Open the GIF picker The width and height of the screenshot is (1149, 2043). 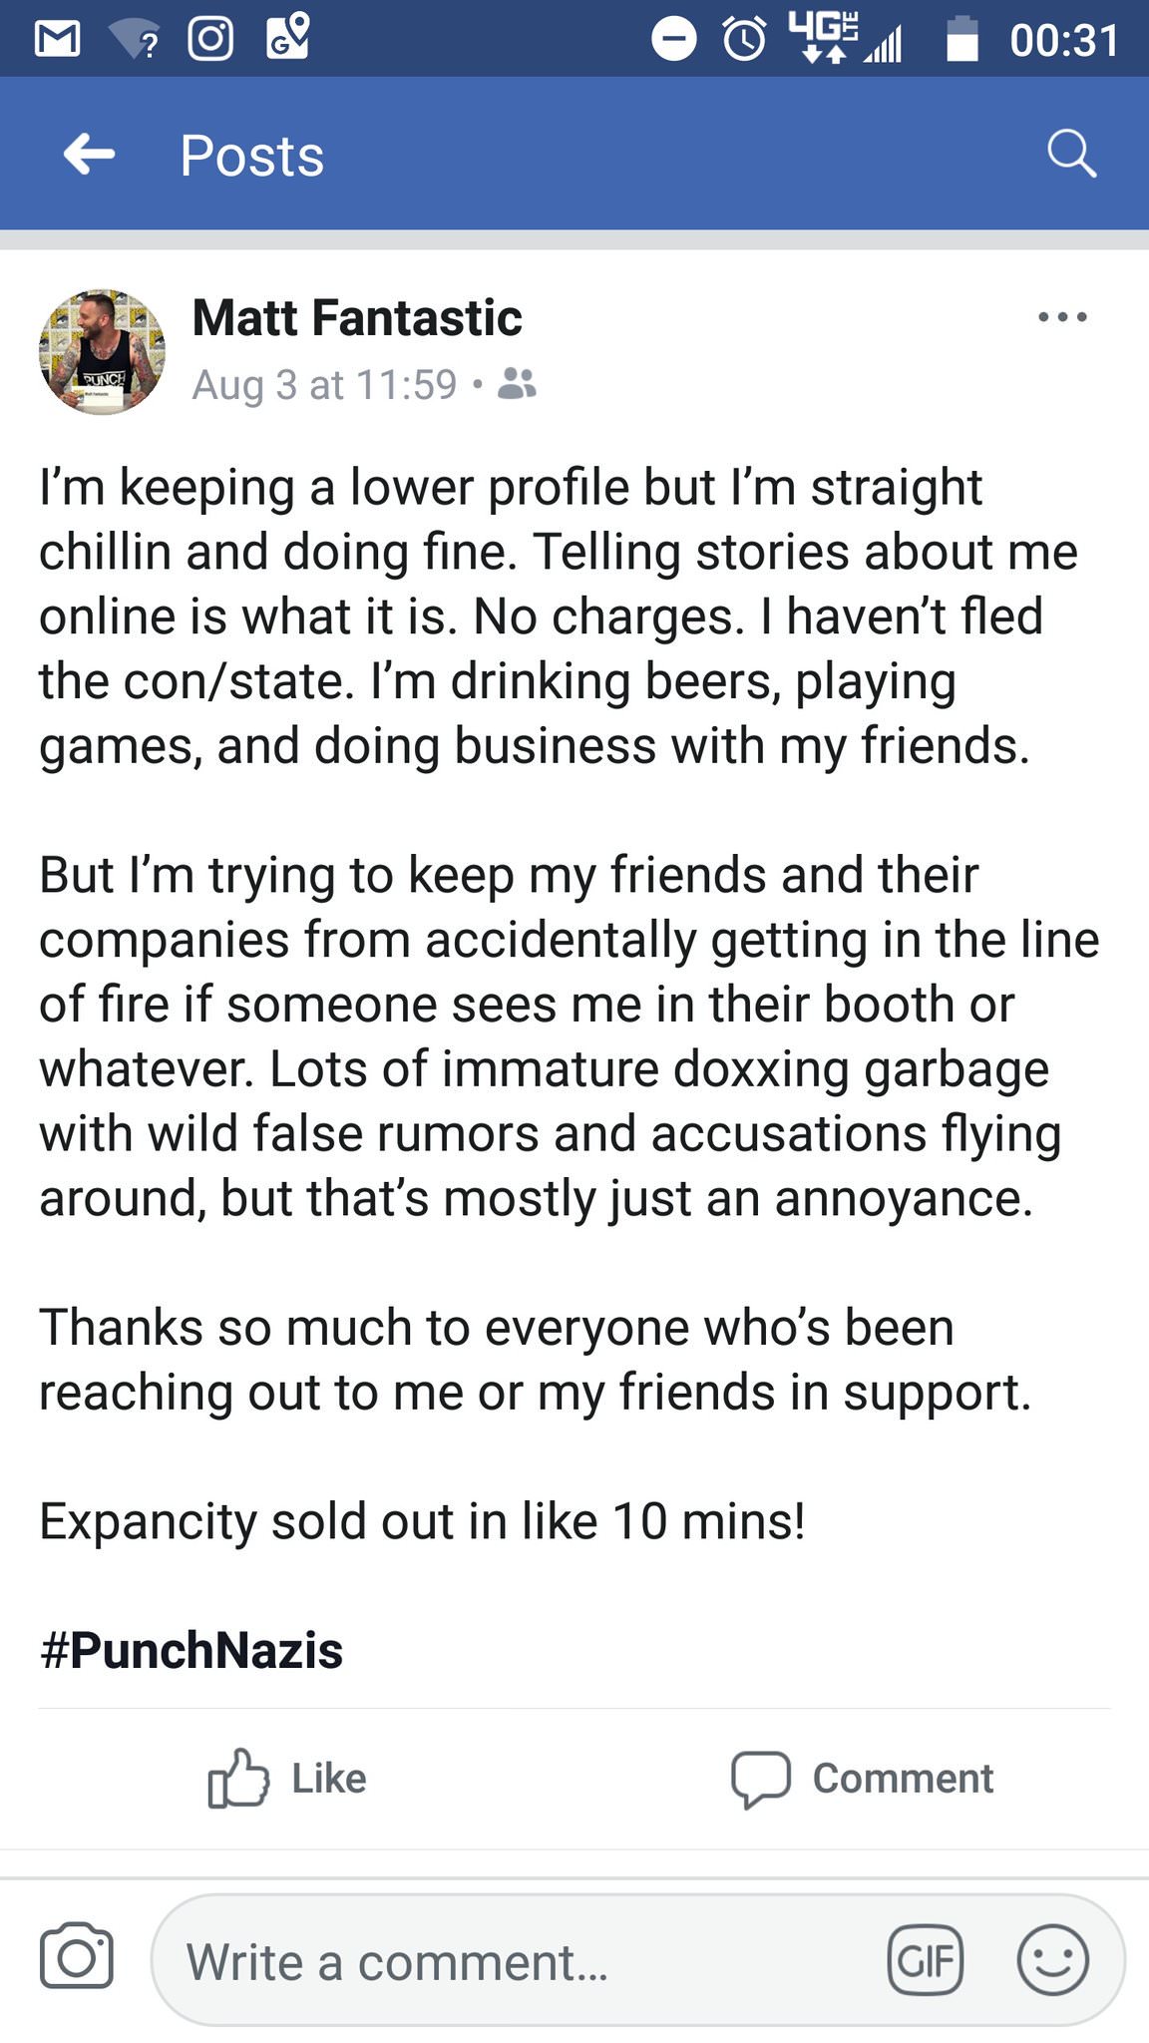[x=926, y=1960]
